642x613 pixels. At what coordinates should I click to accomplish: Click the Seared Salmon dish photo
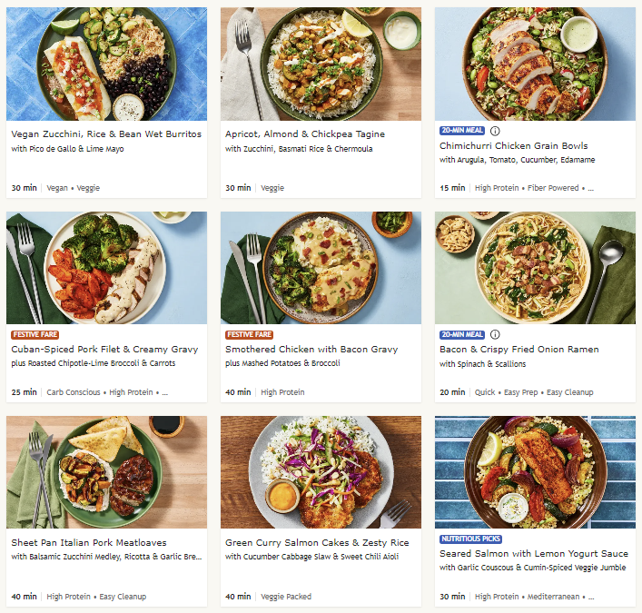click(x=535, y=472)
